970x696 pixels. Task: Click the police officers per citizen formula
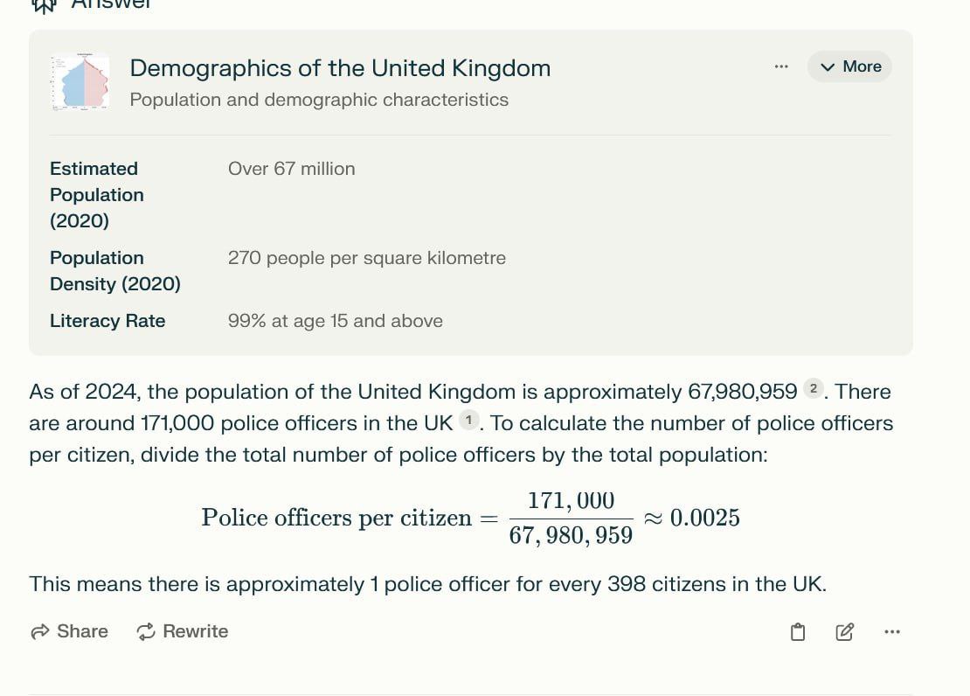[470, 518]
